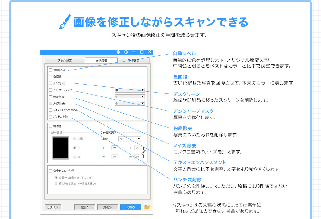Viewport: 321px width, 219px height.
Task: Open the 粉塵除去 level dropdown
Action: [130, 97]
